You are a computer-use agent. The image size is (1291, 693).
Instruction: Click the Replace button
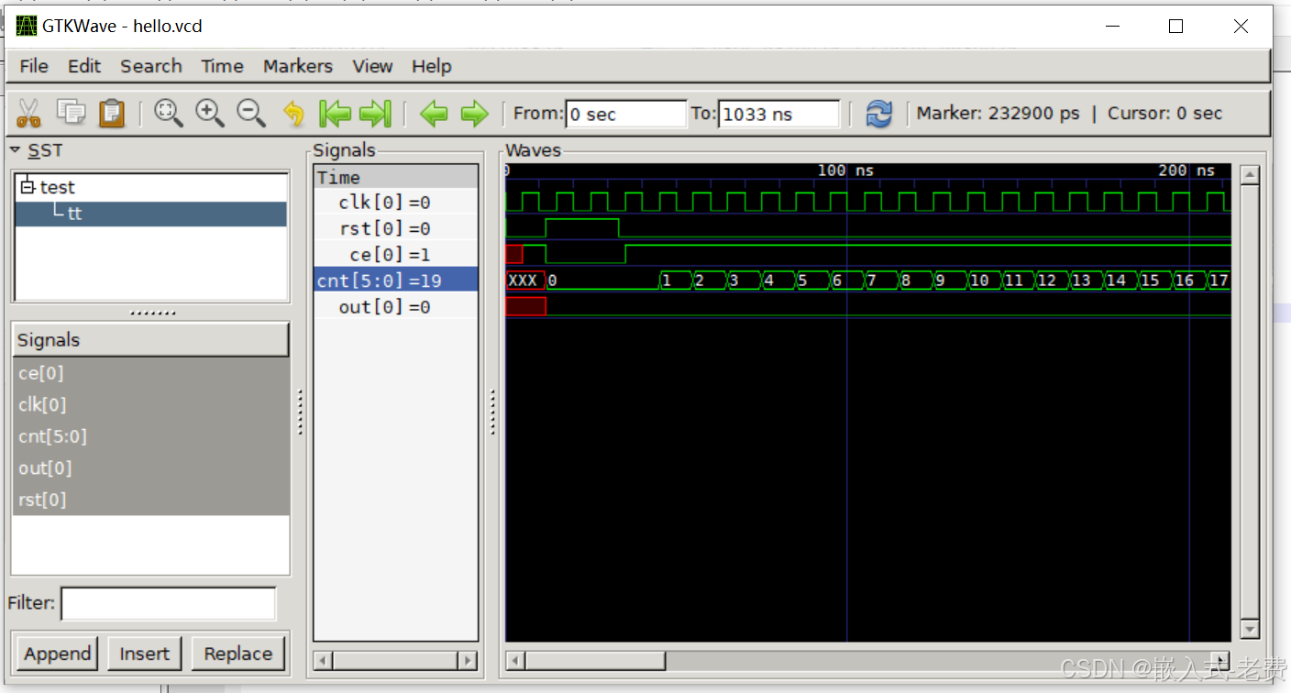pos(238,654)
